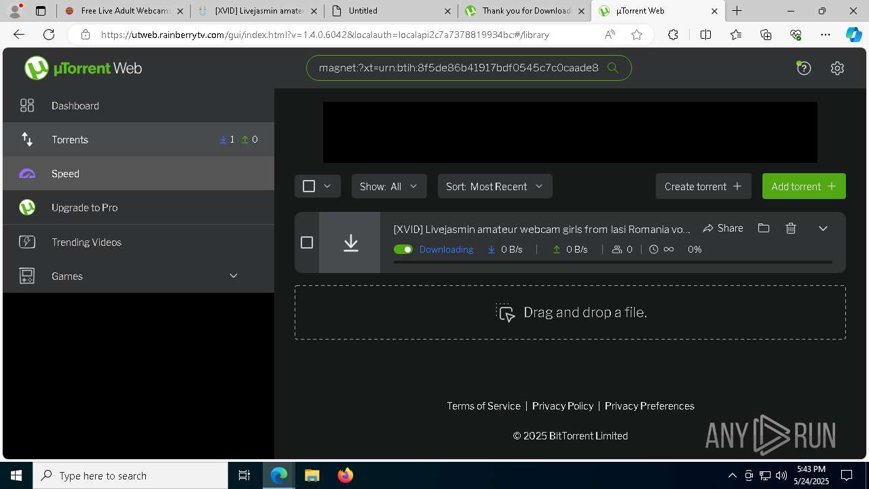
Task: Refresh the page
Action: tap(49, 35)
